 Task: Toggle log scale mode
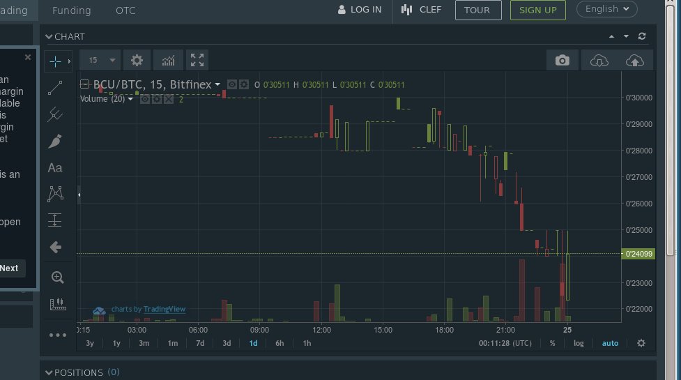579,343
